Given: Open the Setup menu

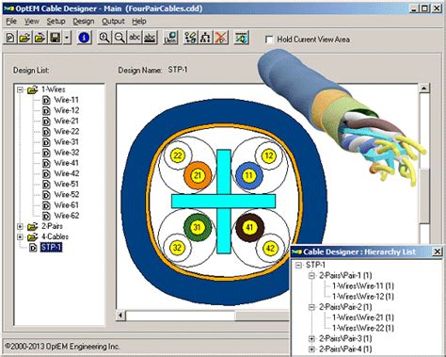Looking at the screenshot, I should (56, 22).
